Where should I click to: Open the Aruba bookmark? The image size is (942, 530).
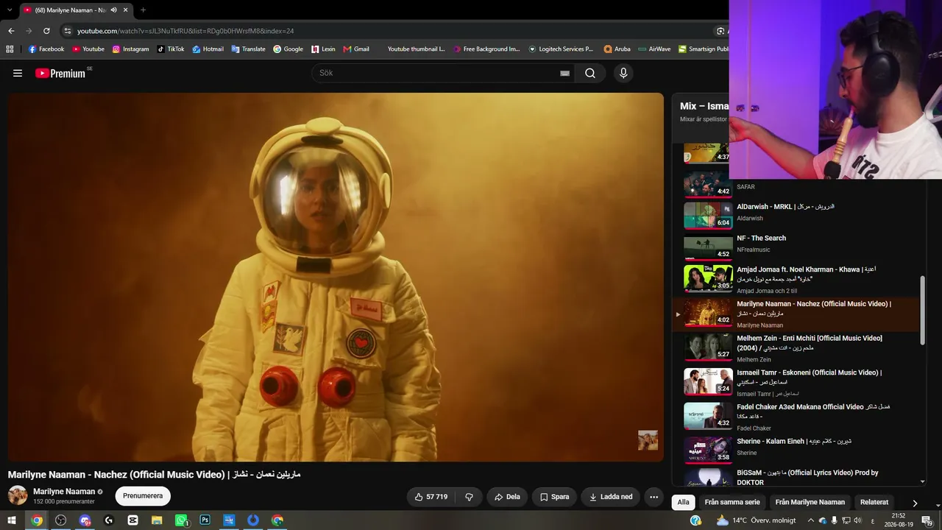(617, 49)
